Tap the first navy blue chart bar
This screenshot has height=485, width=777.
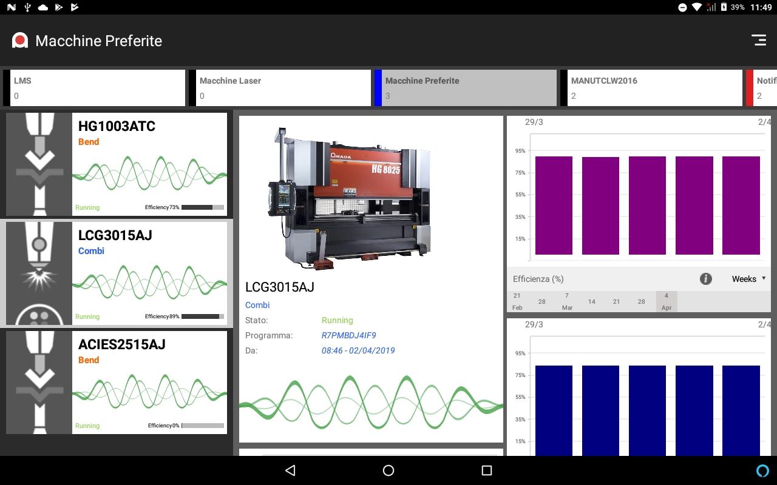(x=554, y=410)
